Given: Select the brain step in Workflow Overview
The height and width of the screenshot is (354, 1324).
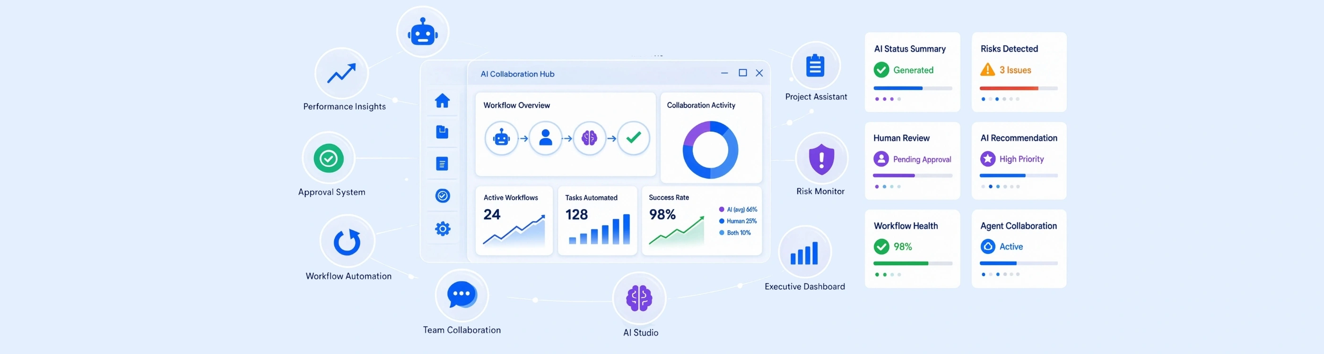Looking at the screenshot, I should pyautogui.click(x=590, y=138).
